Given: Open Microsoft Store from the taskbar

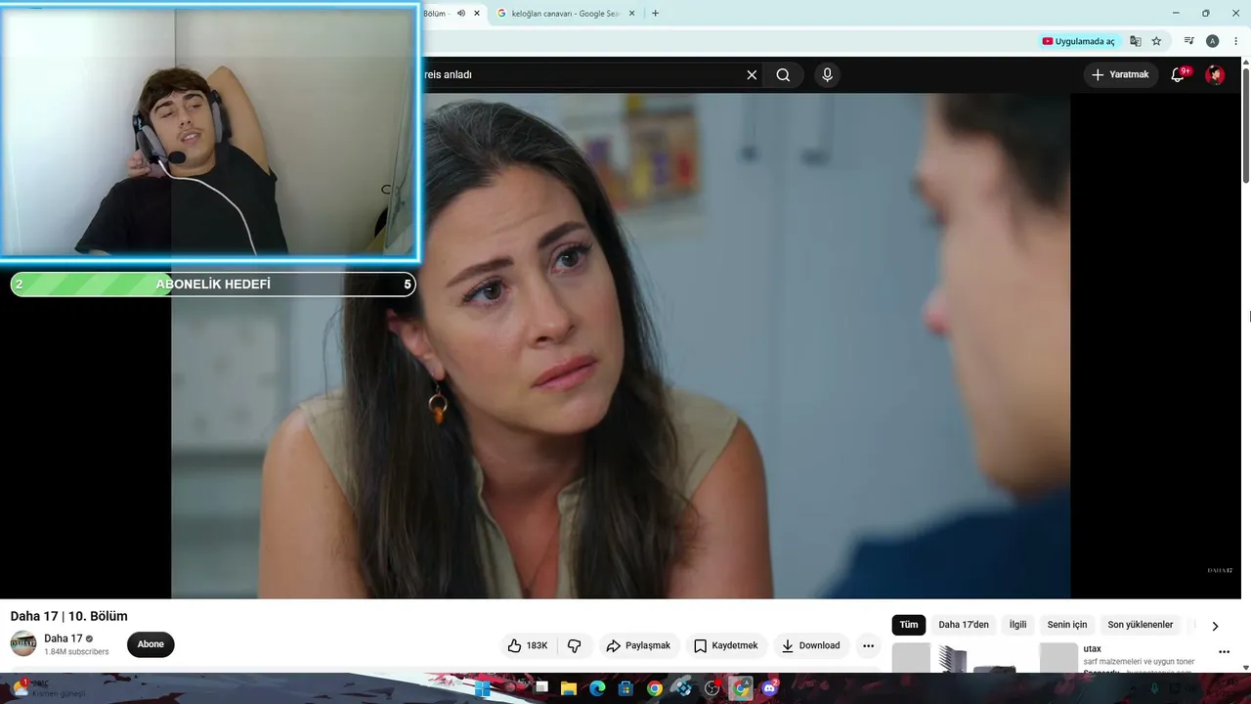Looking at the screenshot, I should click(x=625, y=688).
